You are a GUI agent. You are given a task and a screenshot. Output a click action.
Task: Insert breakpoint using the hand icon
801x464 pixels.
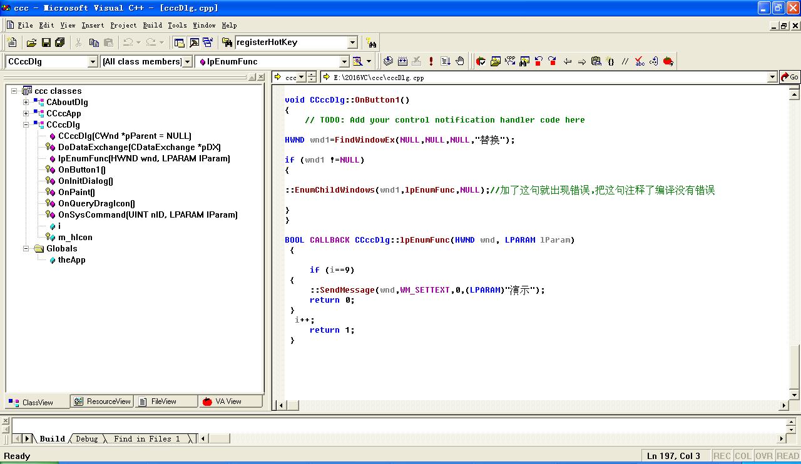tap(460, 61)
